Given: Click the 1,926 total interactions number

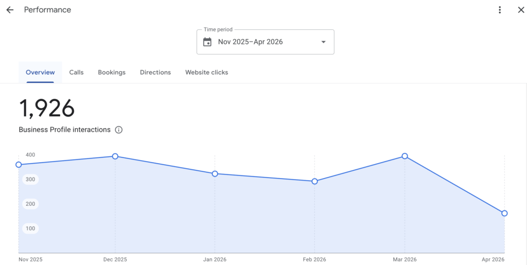Looking at the screenshot, I should [47, 109].
